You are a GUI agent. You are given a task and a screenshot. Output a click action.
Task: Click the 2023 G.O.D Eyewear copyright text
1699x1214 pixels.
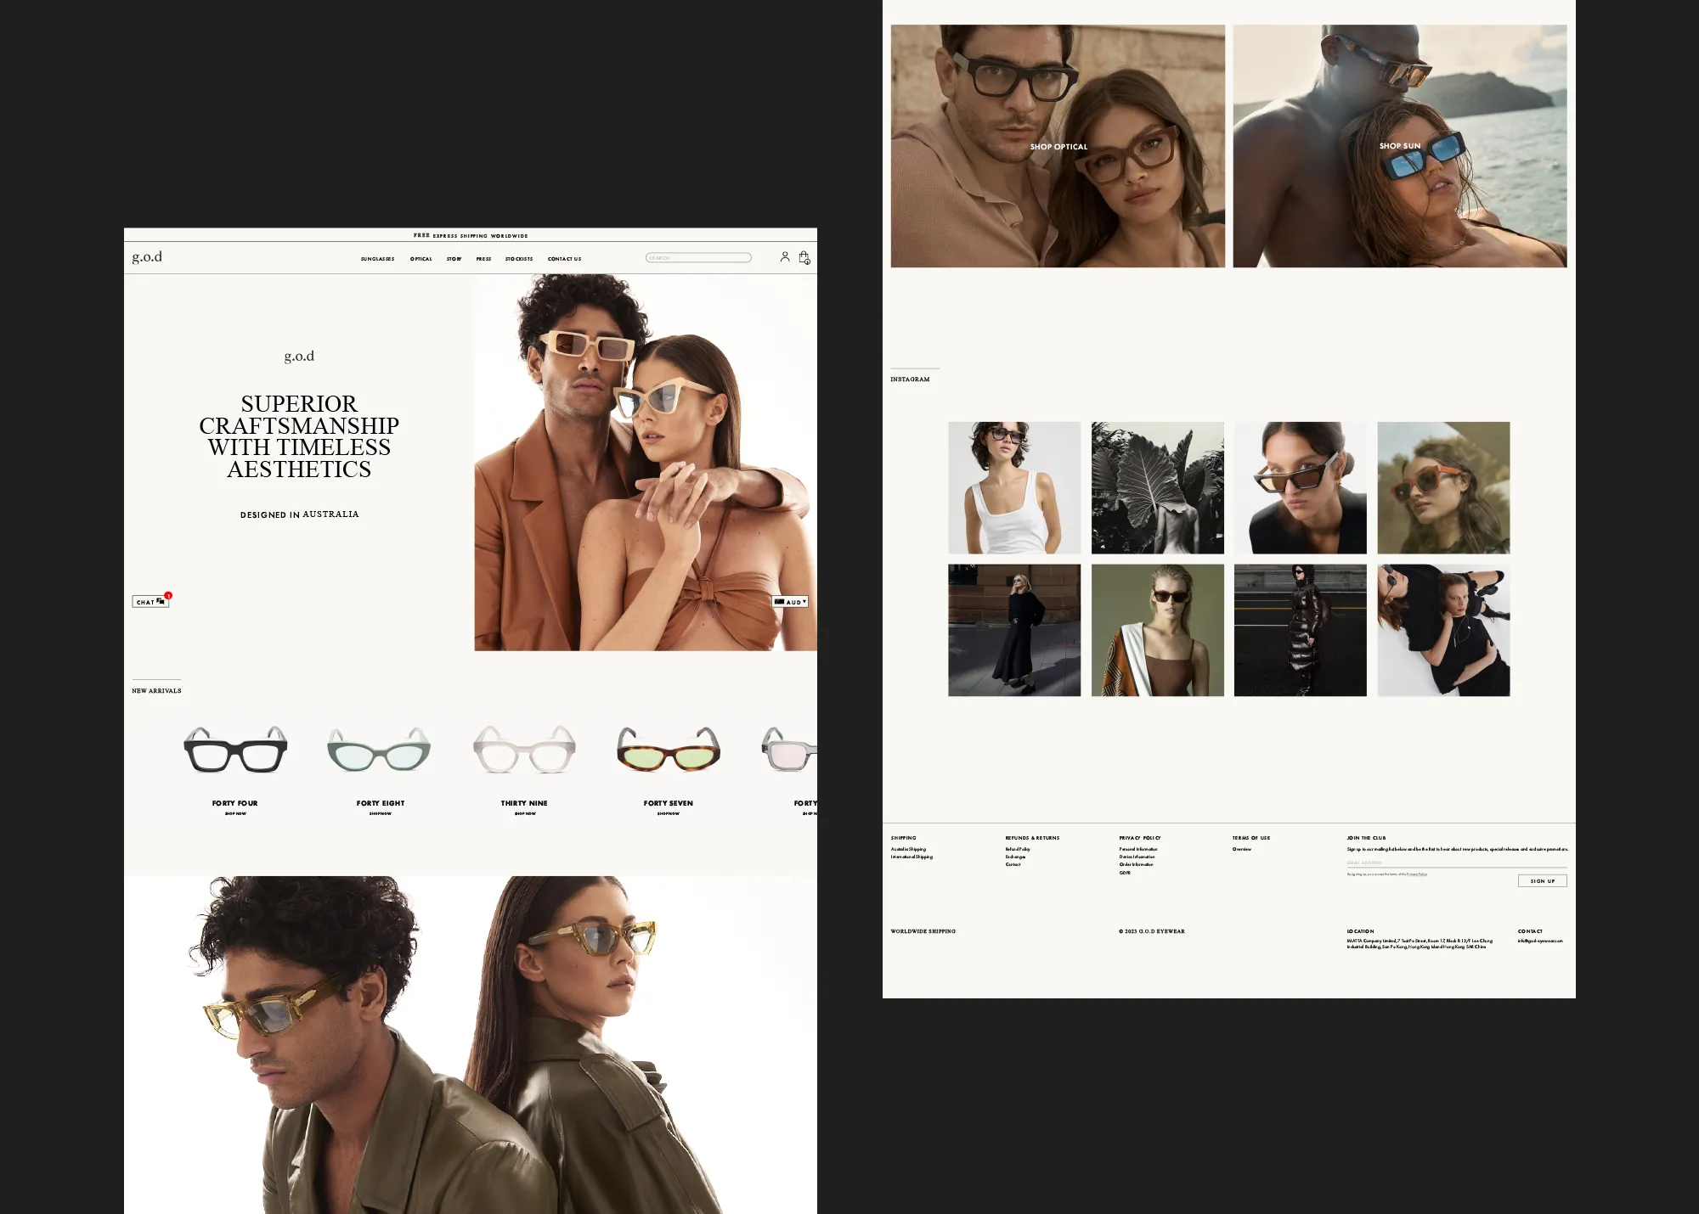[1152, 931]
